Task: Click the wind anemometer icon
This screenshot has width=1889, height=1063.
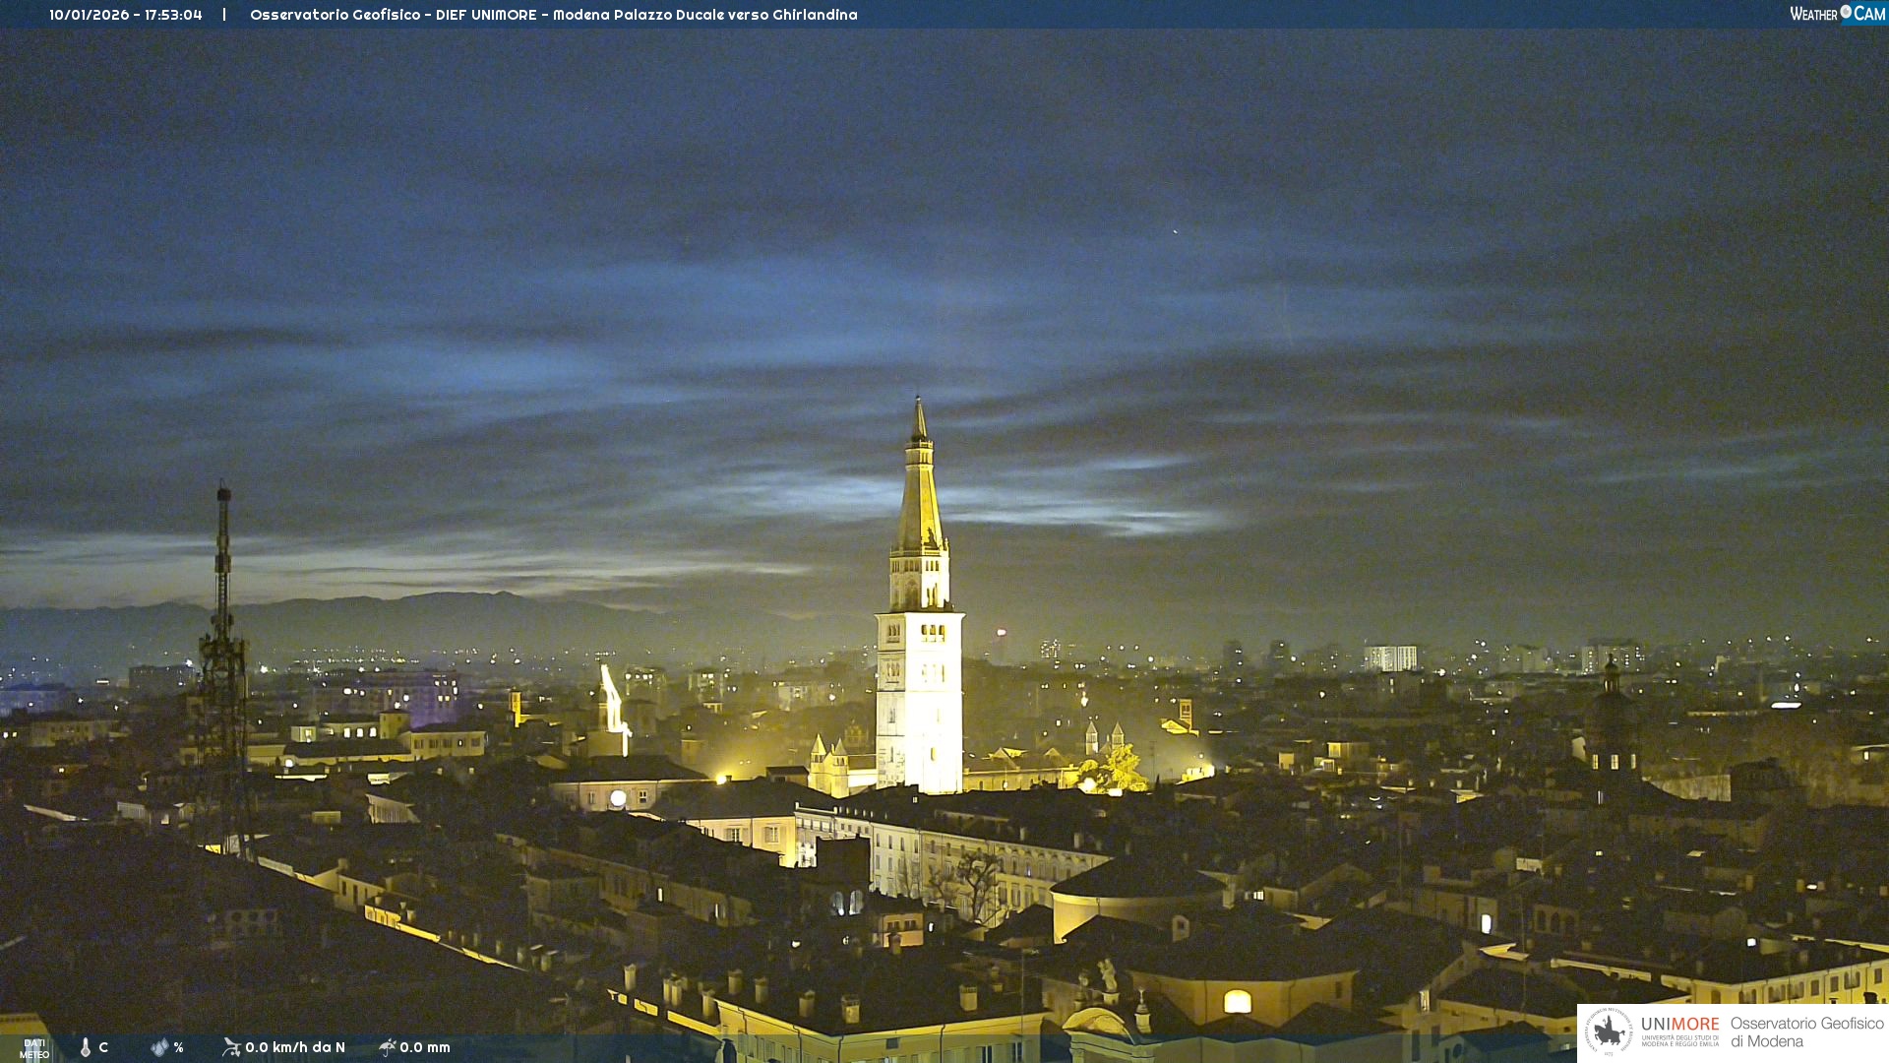Action: pos(231,1047)
